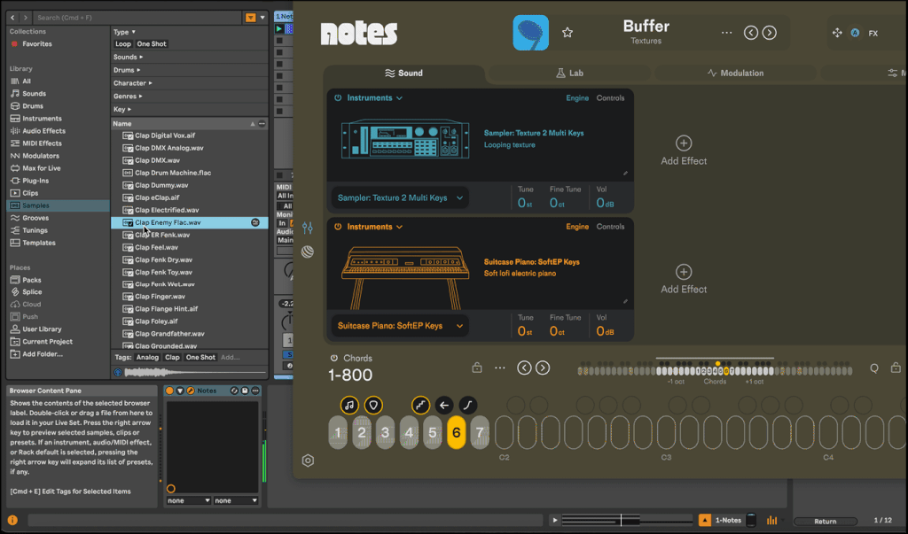Click the note icon above chord key 1
The image size is (908, 534).
click(x=349, y=405)
